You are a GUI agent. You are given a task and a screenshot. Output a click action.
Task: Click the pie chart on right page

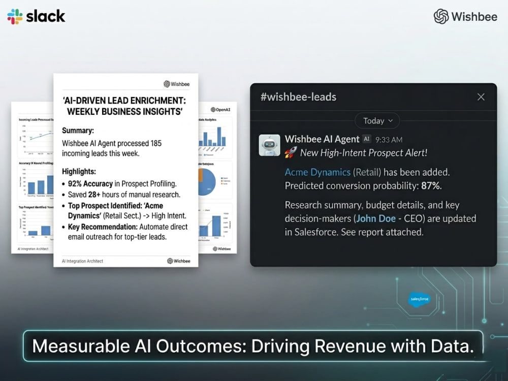pyautogui.click(x=207, y=182)
